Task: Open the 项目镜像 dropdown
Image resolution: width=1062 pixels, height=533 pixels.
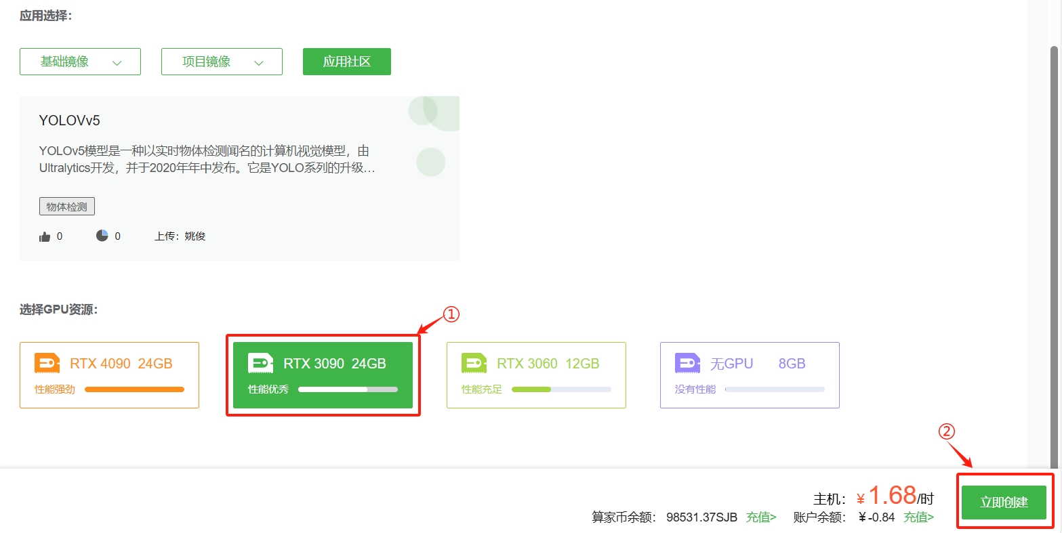Action: (x=222, y=62)
